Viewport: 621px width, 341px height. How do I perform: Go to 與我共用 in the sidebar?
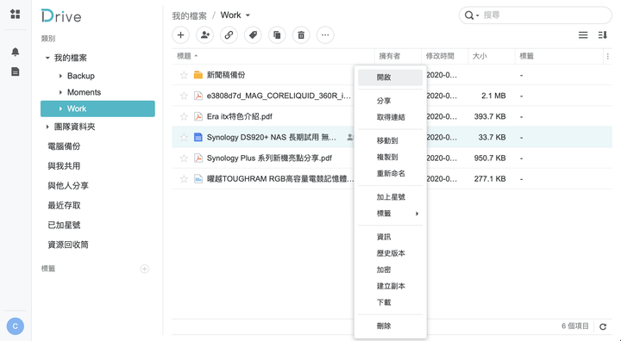pyautogui.click(x=64, y=166)
